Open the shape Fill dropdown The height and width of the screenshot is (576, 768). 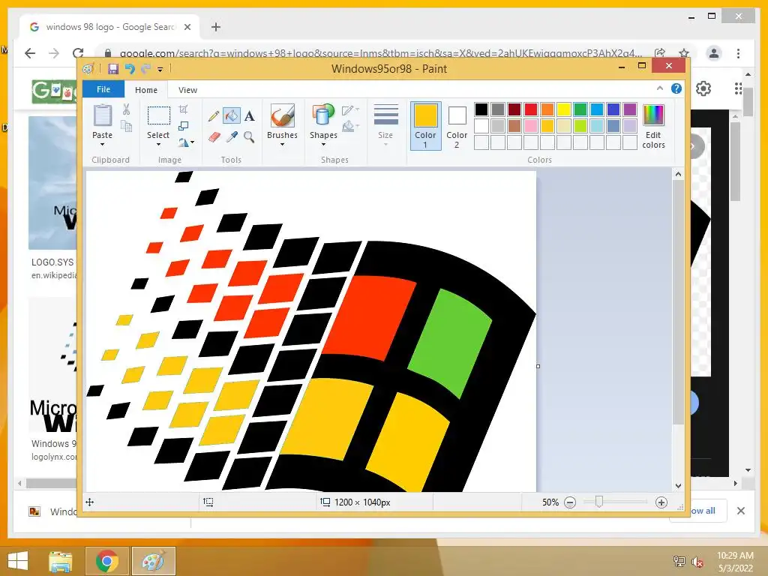click(351, 126)
